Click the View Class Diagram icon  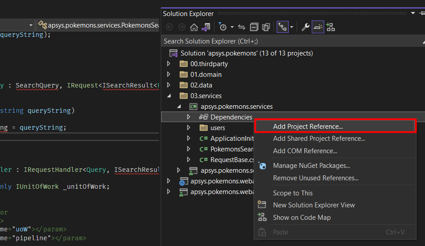[330, 27]
